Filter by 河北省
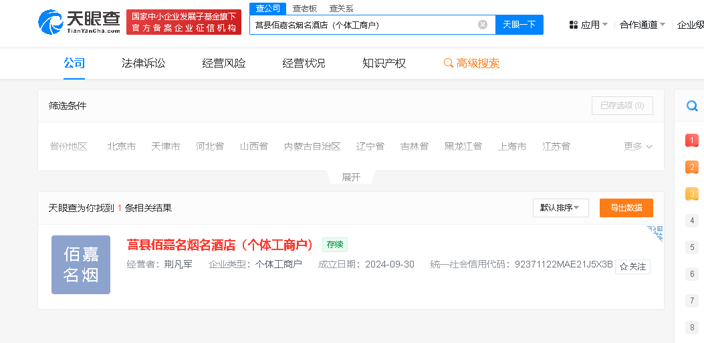 coord(210,146)
